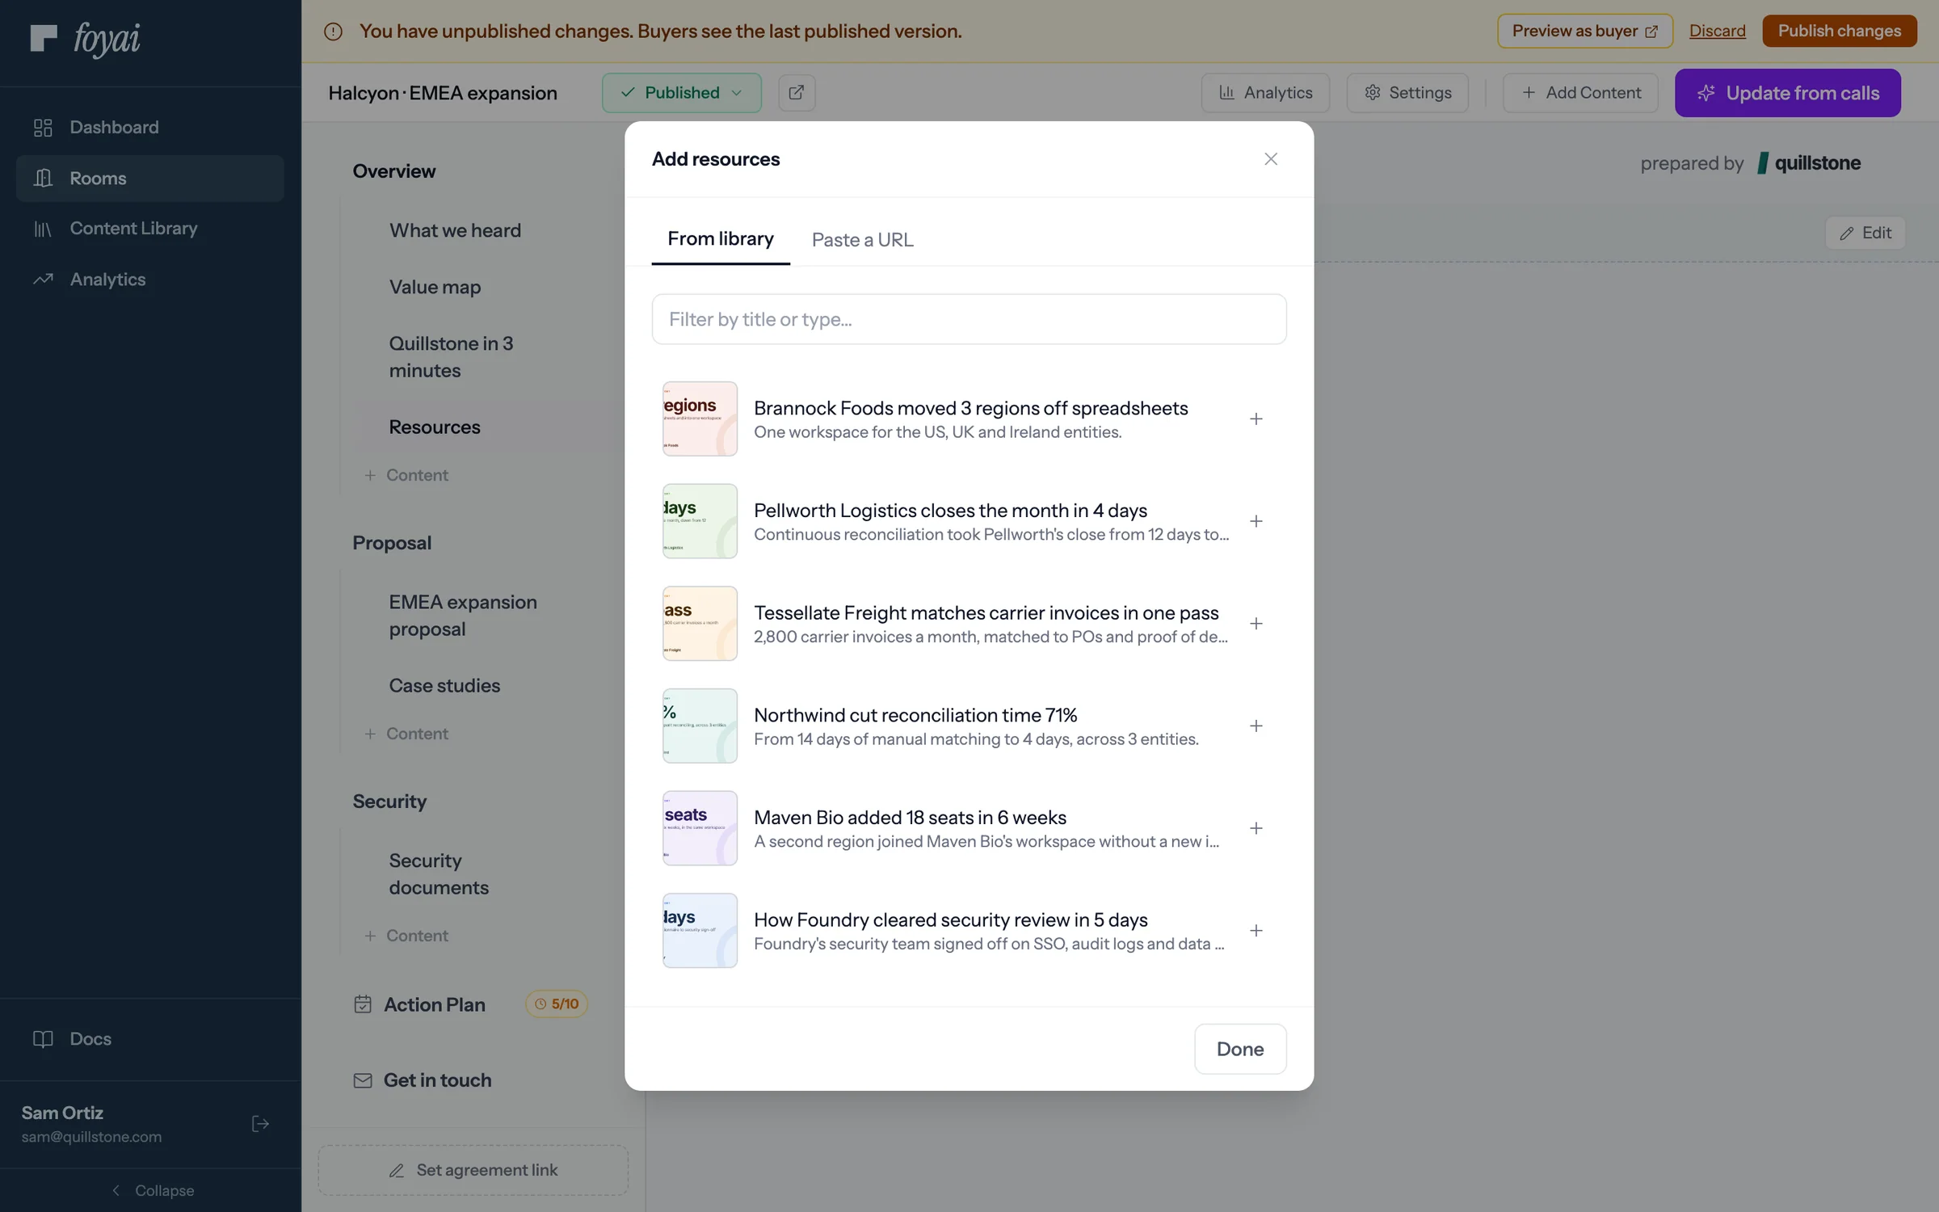The width and height of the screenshot is (1939, 1212).
Task: Click the Discard link
Action: coord(1717,31)
